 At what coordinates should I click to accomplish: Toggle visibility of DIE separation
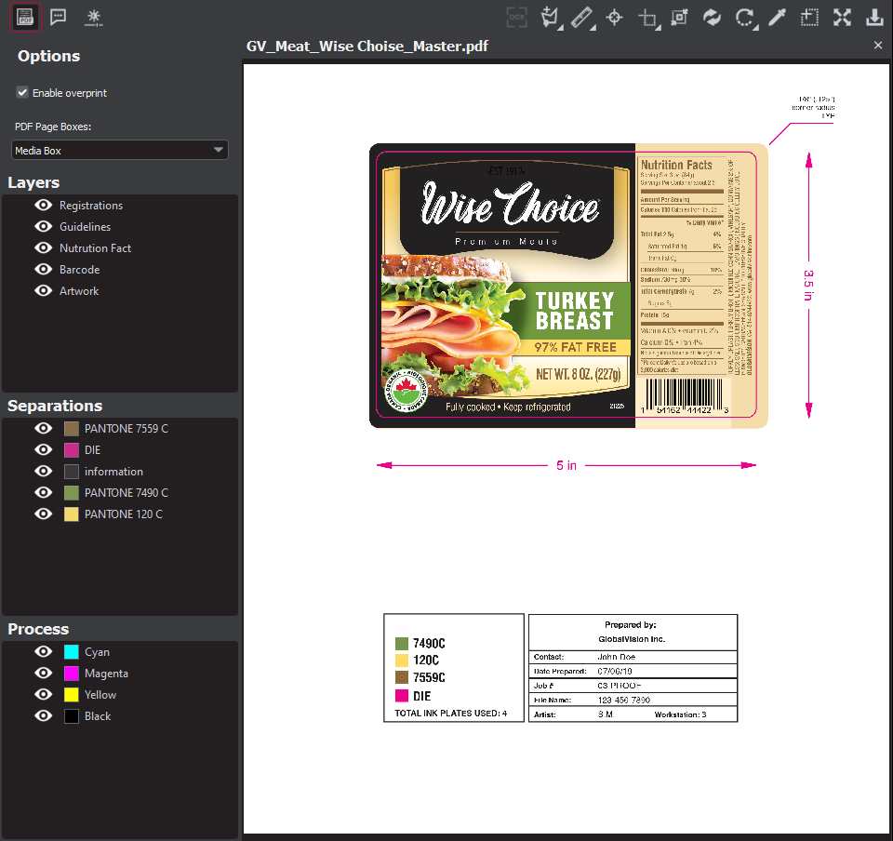pos(43,450)
